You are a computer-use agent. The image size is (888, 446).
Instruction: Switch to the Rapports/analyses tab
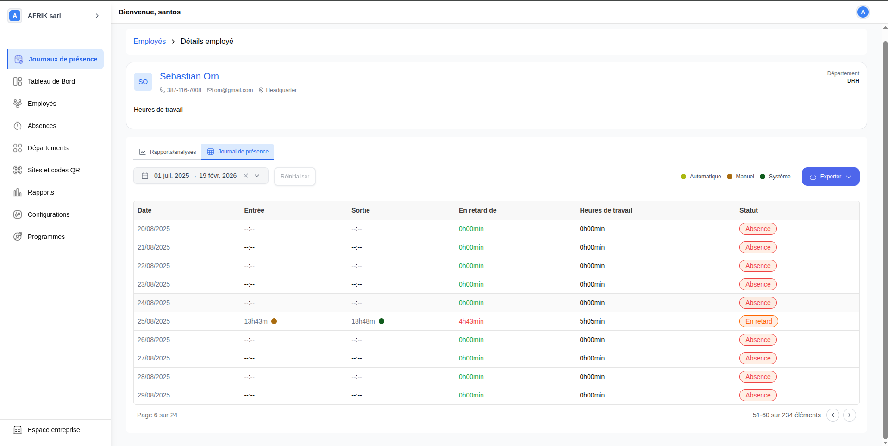click(x=168, y=152)
